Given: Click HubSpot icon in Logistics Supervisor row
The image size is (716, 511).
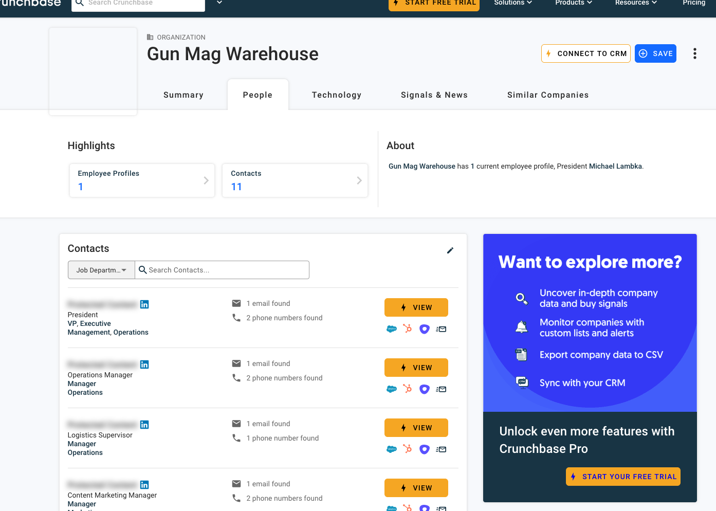Looking at the screenshot, I should 408,449.
